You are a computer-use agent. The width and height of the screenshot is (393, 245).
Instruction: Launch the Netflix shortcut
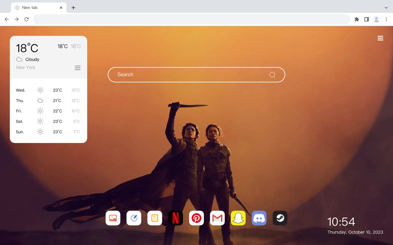(x=176, y=218)
